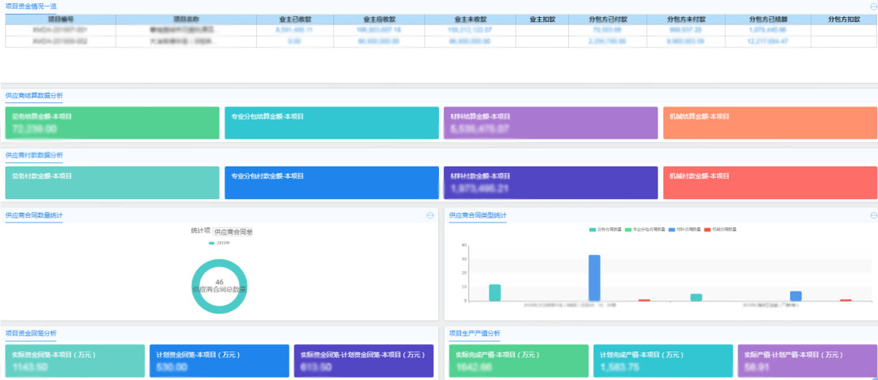The image size is (878, 380).
Task: Open the 机械结算金额-本项目 orange card
Action: 769,123
